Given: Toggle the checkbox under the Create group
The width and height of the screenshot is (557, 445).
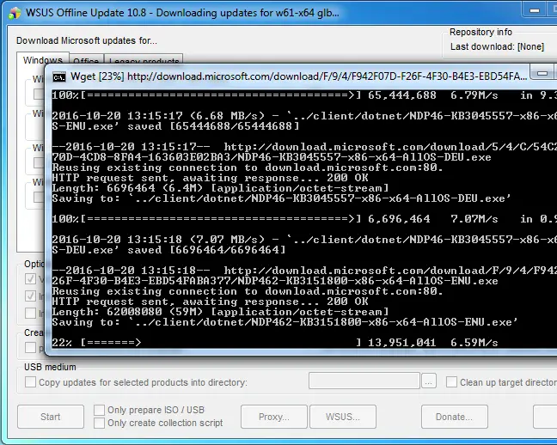Looking at the screenshot, I should point(30,347).
